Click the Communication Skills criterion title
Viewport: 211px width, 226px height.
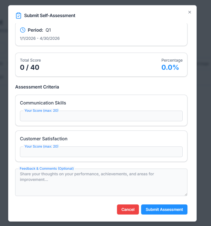pos(43,103)
